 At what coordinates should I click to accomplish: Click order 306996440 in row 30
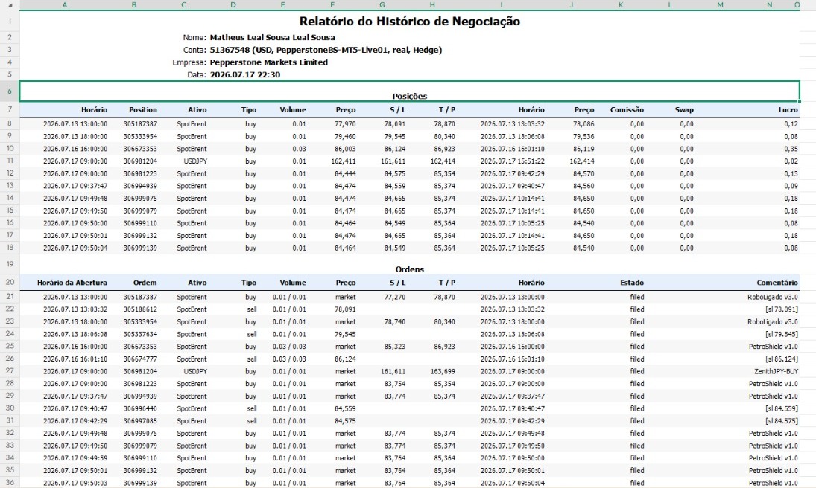pyautogui.click(x=140, y=408)
